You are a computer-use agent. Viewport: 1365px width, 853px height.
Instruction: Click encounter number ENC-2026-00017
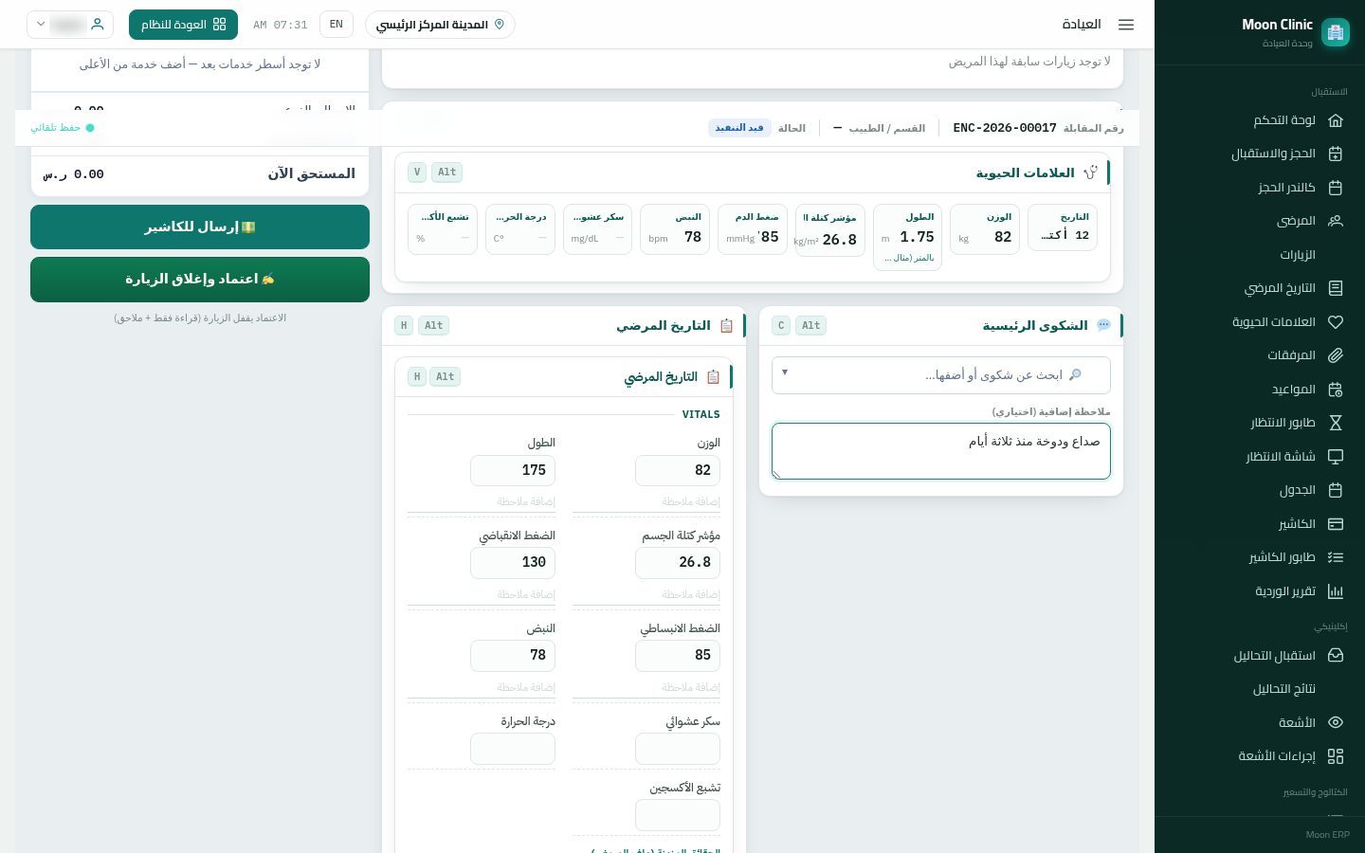click(x=1005, y=128)
